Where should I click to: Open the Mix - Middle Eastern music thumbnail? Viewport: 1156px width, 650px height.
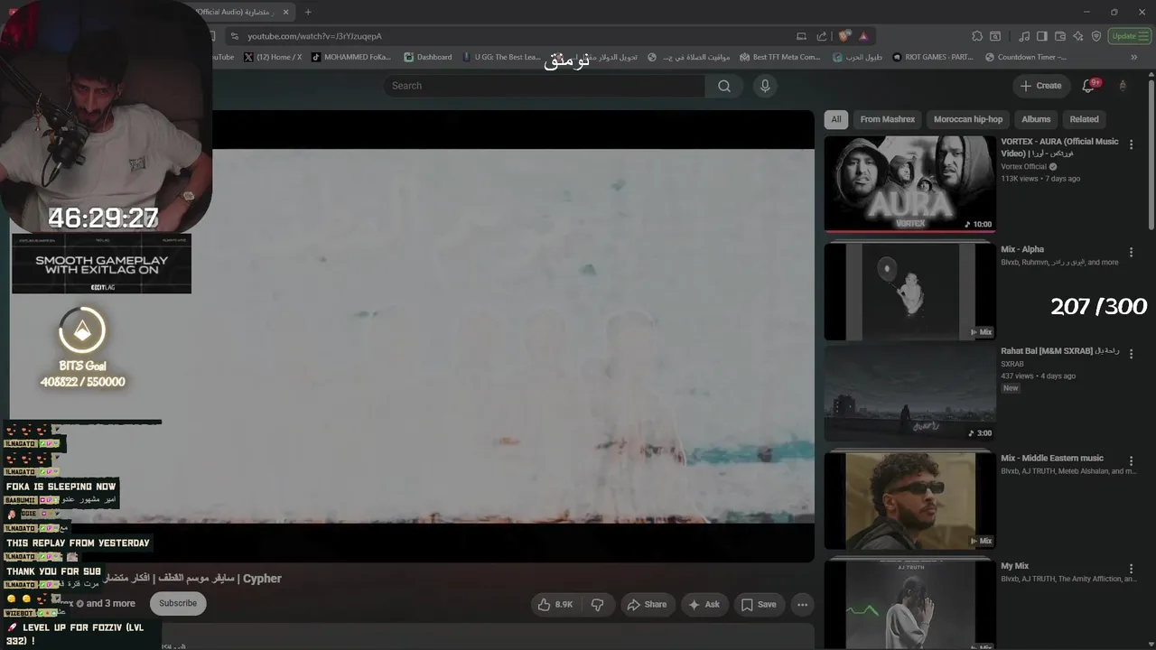(x=909, y=501)
